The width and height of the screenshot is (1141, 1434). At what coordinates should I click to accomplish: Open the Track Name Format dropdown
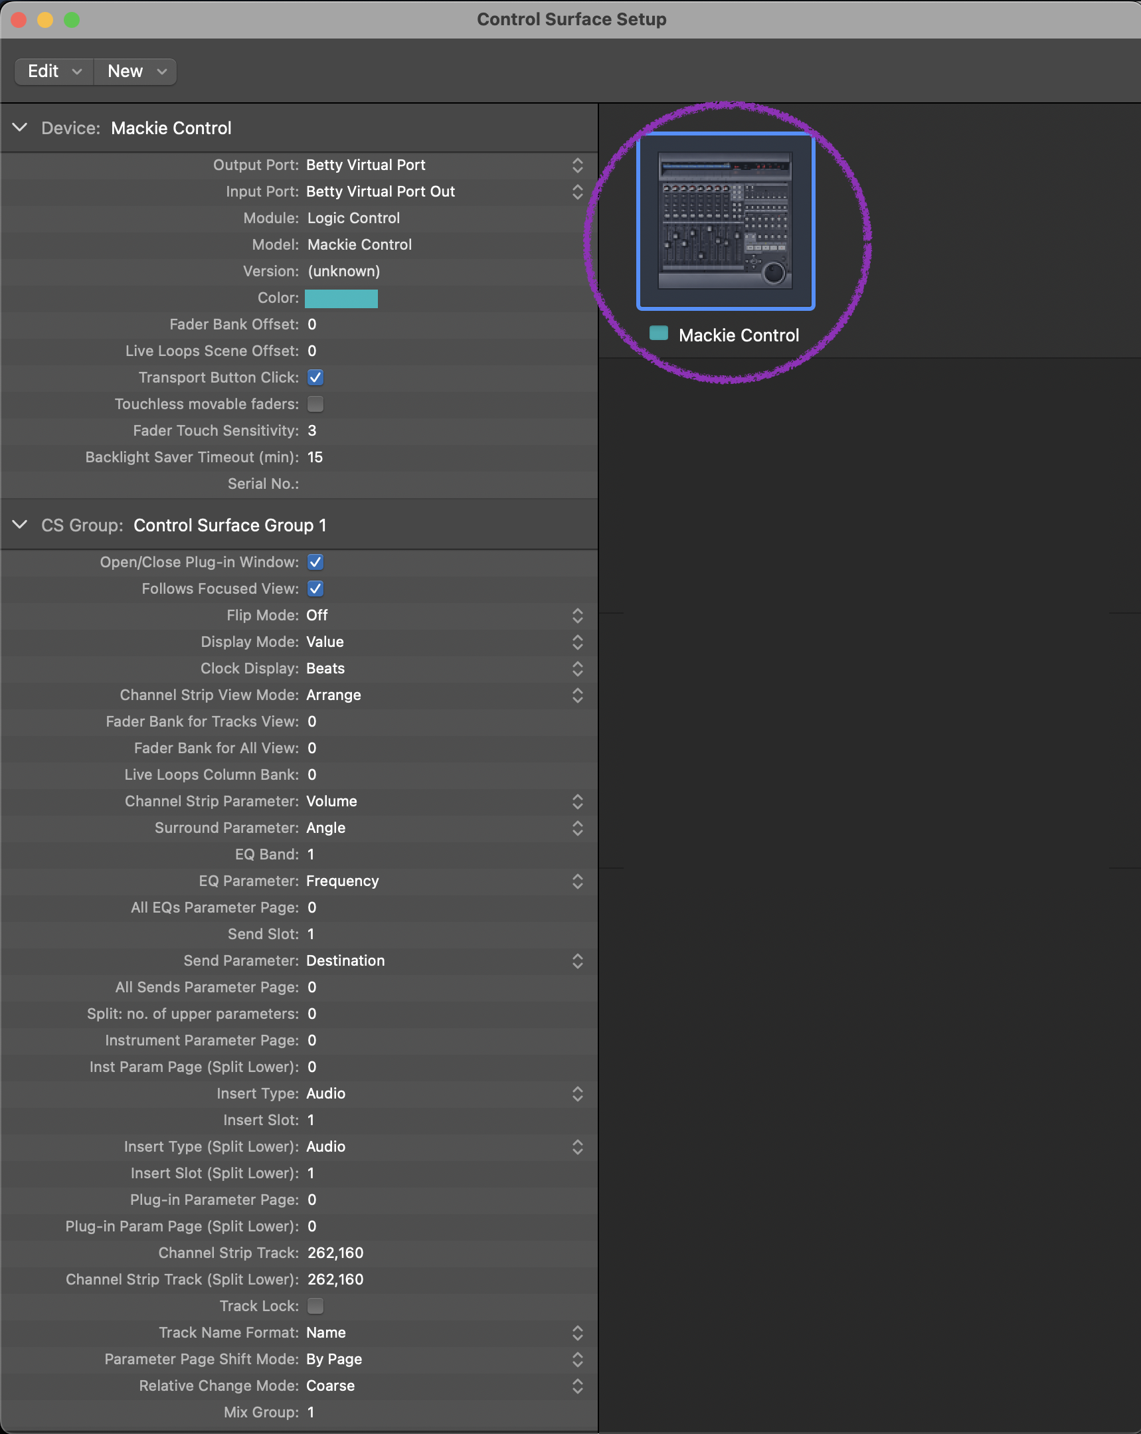pyautogui.click(x=577, y=1332)
